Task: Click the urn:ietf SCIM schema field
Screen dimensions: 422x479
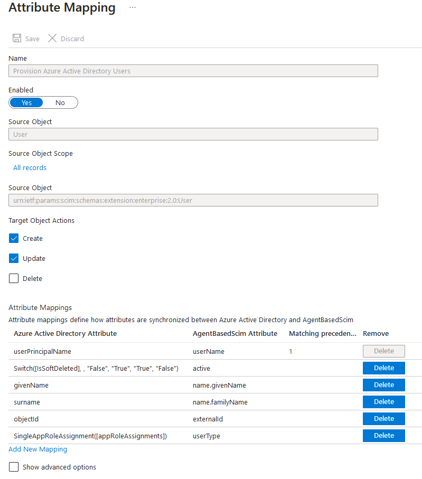Action: pos(193,200)
